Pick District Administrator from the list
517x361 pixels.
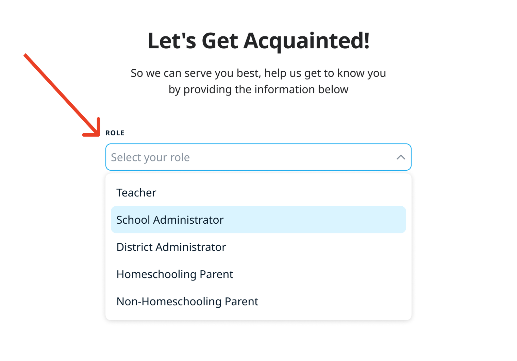pos(171,247)
